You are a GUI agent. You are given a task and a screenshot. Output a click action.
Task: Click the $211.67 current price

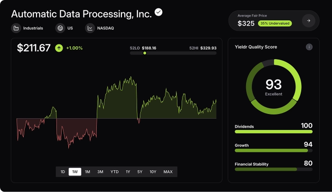point(34,48)
